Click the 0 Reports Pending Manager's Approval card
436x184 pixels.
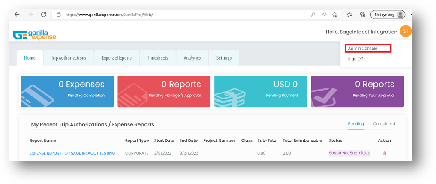[x=164, y=91]
